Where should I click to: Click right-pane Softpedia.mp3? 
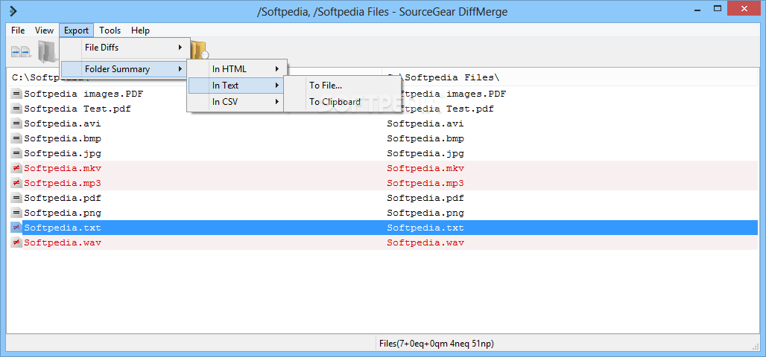pyautogui.click(x=425, y=184)
